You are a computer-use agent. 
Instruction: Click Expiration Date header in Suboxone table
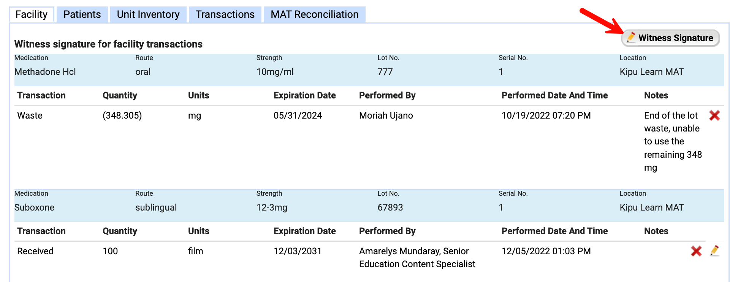pos(304,231)
